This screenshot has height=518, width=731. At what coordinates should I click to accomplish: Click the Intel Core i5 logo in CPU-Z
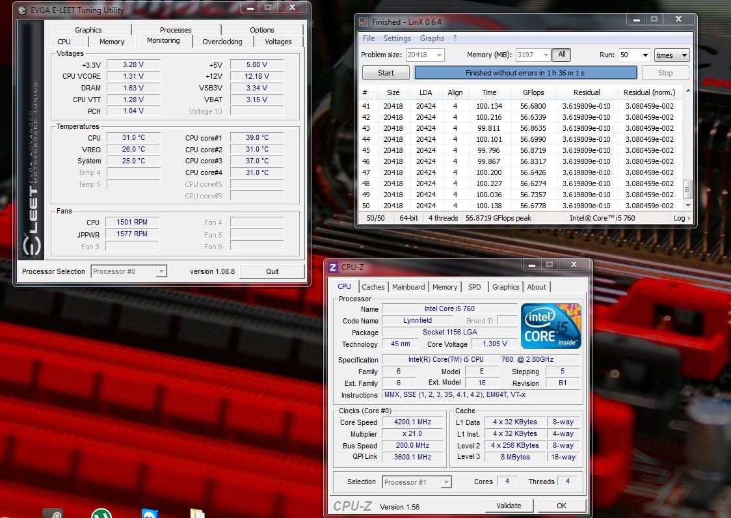(551, 326)
